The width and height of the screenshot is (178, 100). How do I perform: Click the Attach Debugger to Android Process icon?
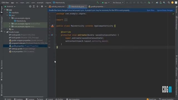click(149, 2)
